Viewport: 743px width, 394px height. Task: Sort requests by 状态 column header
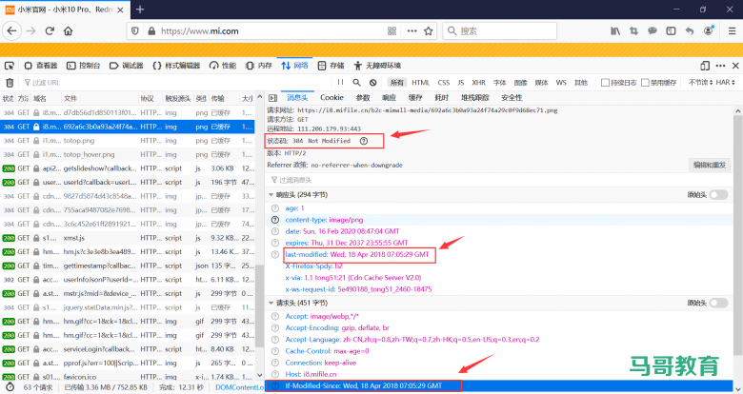click(8, 99)
